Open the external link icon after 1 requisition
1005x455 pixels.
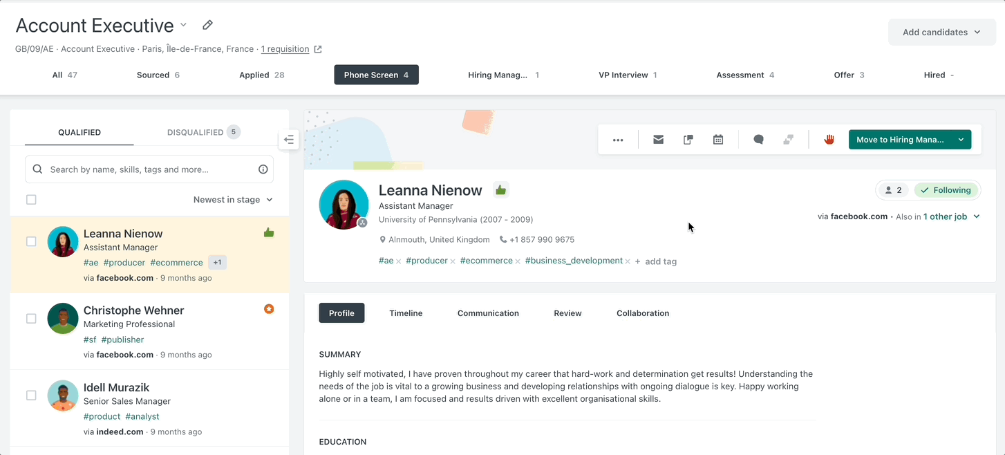tap(318, 49)
